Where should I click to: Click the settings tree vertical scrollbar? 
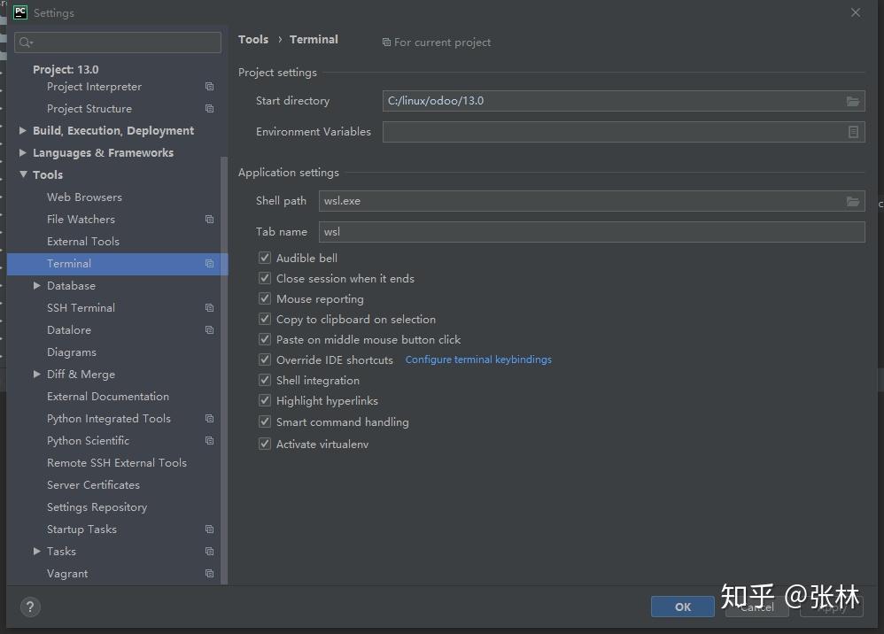click(x=224, y=371)
